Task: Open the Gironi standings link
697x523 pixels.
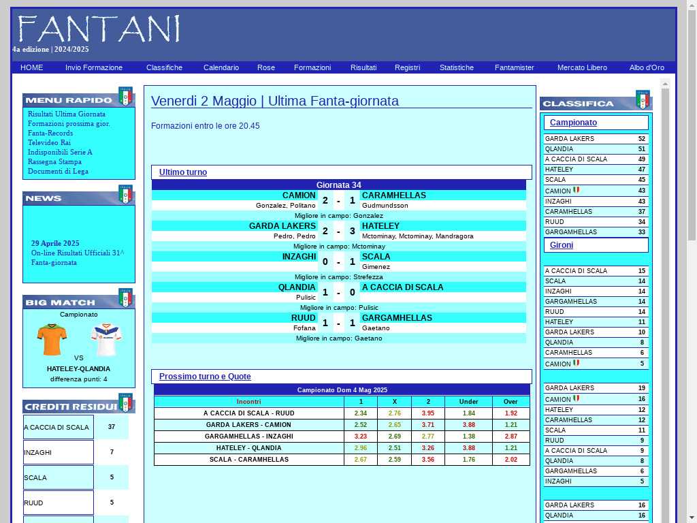Action: [562, 245]
